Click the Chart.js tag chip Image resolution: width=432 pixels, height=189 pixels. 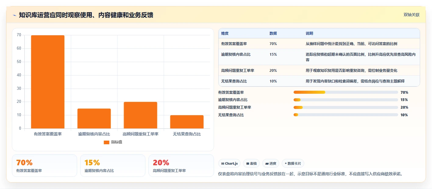point(229,163)
